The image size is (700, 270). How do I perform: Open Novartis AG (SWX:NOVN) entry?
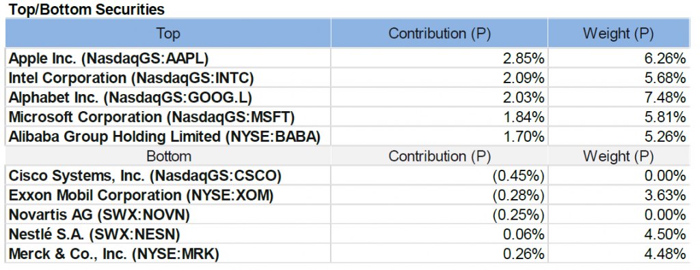pyautogui.click(x=99, y=215)
